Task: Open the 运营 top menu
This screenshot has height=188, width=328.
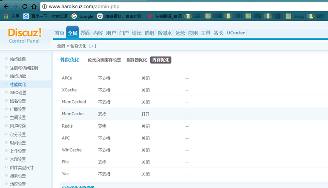Action: pos(180,33)
